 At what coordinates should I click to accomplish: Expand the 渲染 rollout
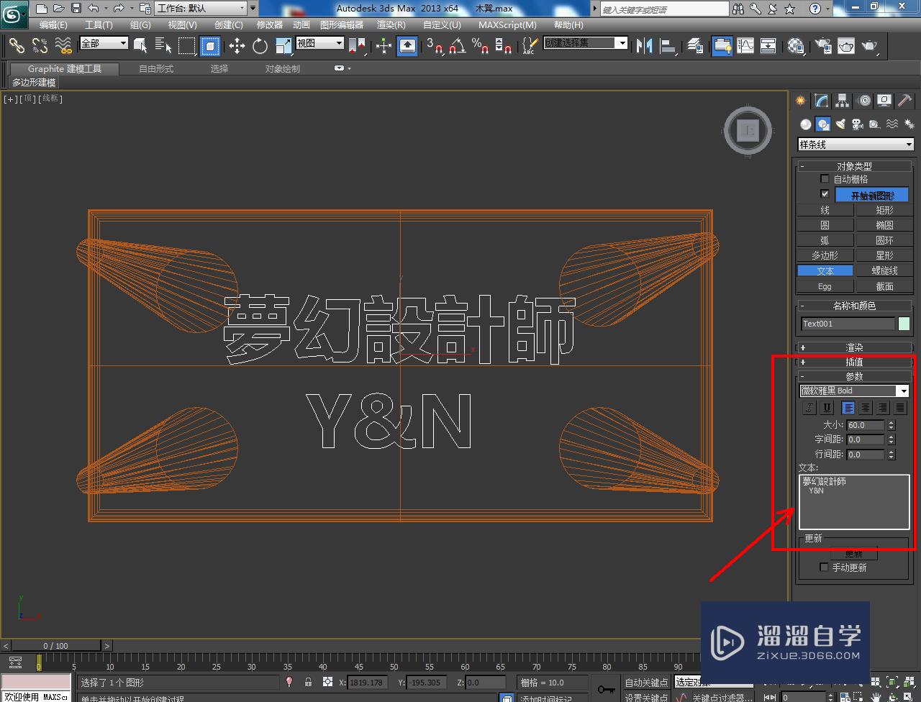coord(854,347)
